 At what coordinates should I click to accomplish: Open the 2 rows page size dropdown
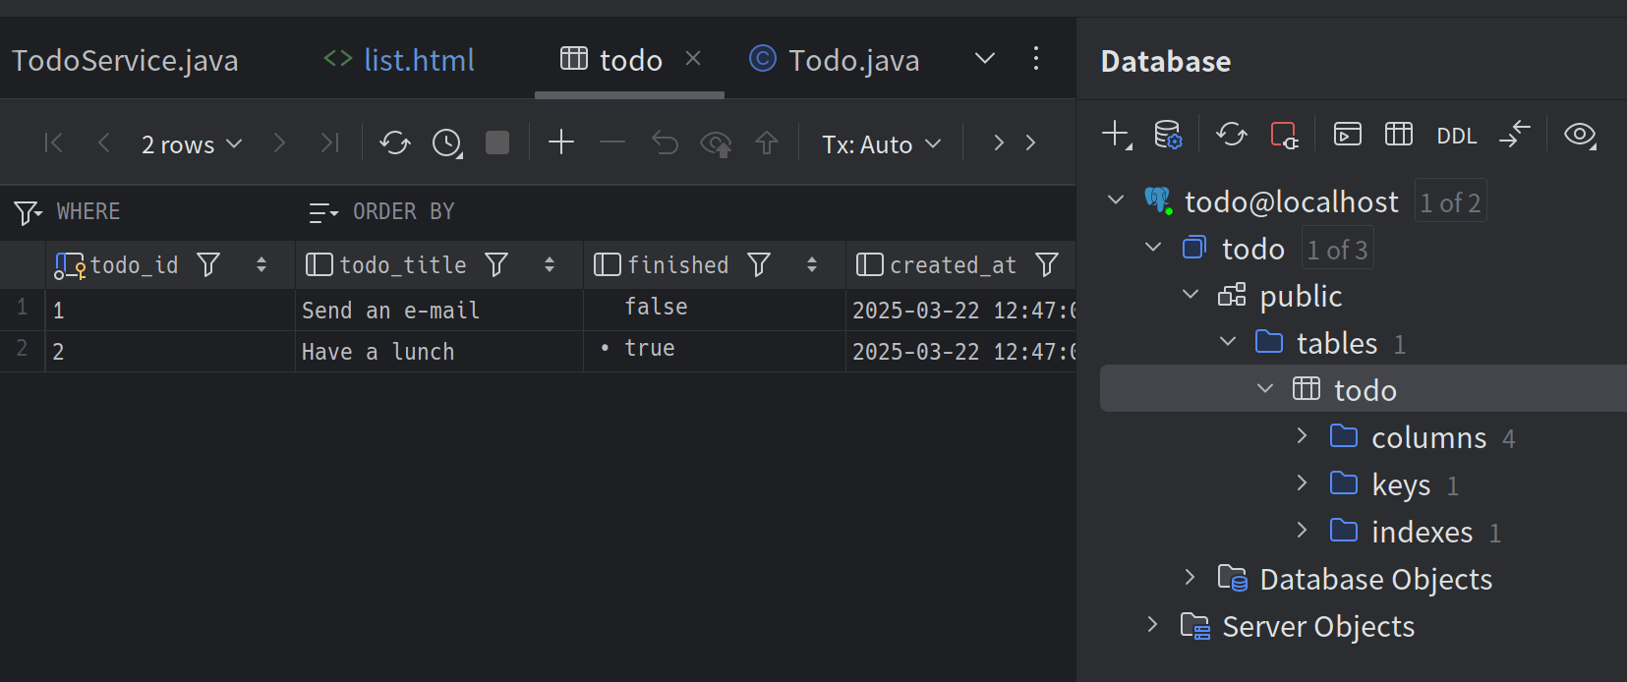(x=191, y=144)
